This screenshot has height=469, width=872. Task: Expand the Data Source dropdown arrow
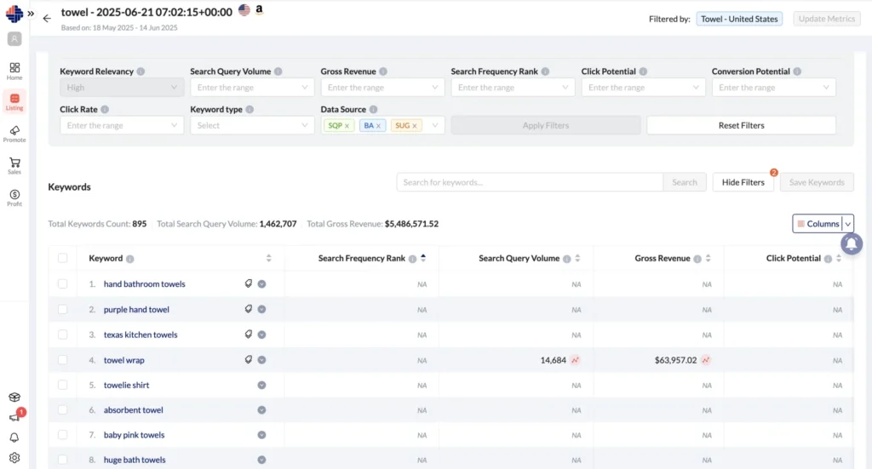(x=435, y=126)
